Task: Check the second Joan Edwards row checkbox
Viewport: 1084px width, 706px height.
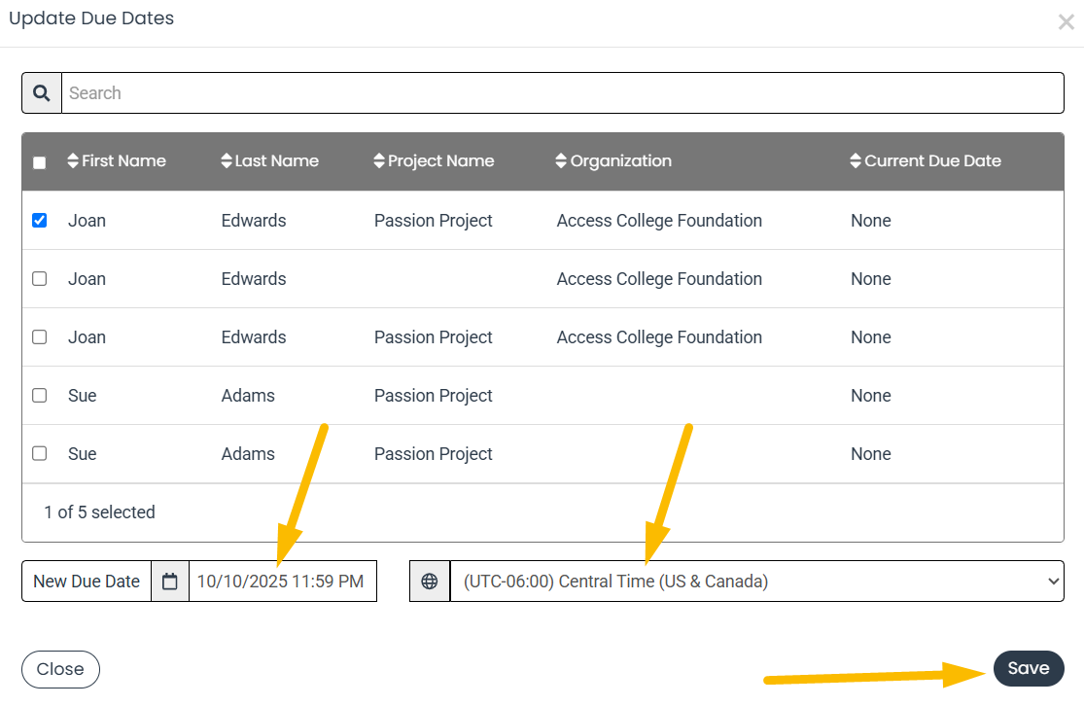Action: 40,279
